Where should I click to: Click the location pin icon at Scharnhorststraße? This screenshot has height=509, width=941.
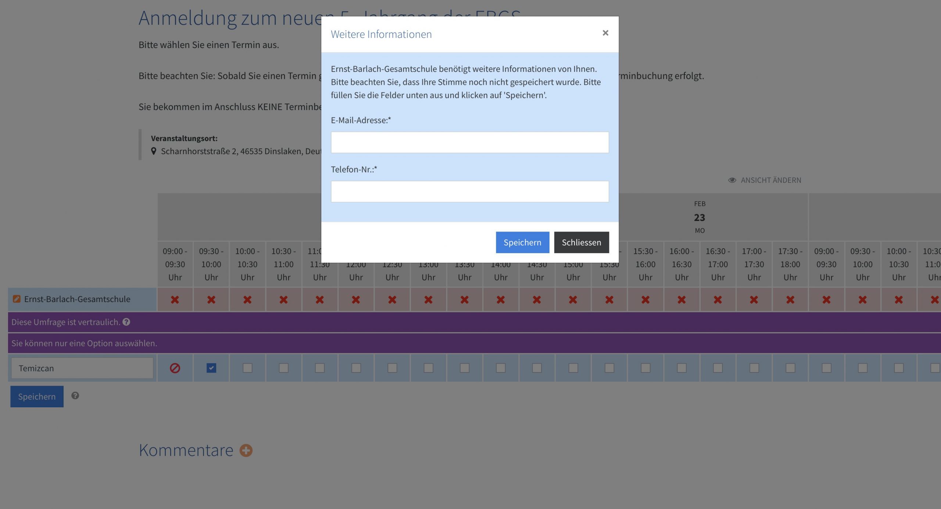154,151
